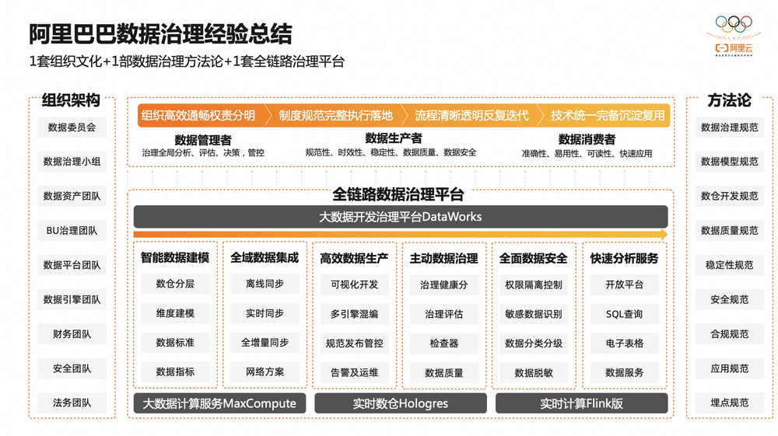Image resolution: width=778 pixels, height=436 pixels.
Task: Choose the 全增量同步 item
Action: coord(265,343)
